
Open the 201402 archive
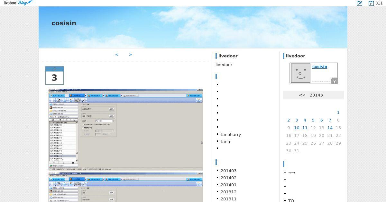pos(228,178)
